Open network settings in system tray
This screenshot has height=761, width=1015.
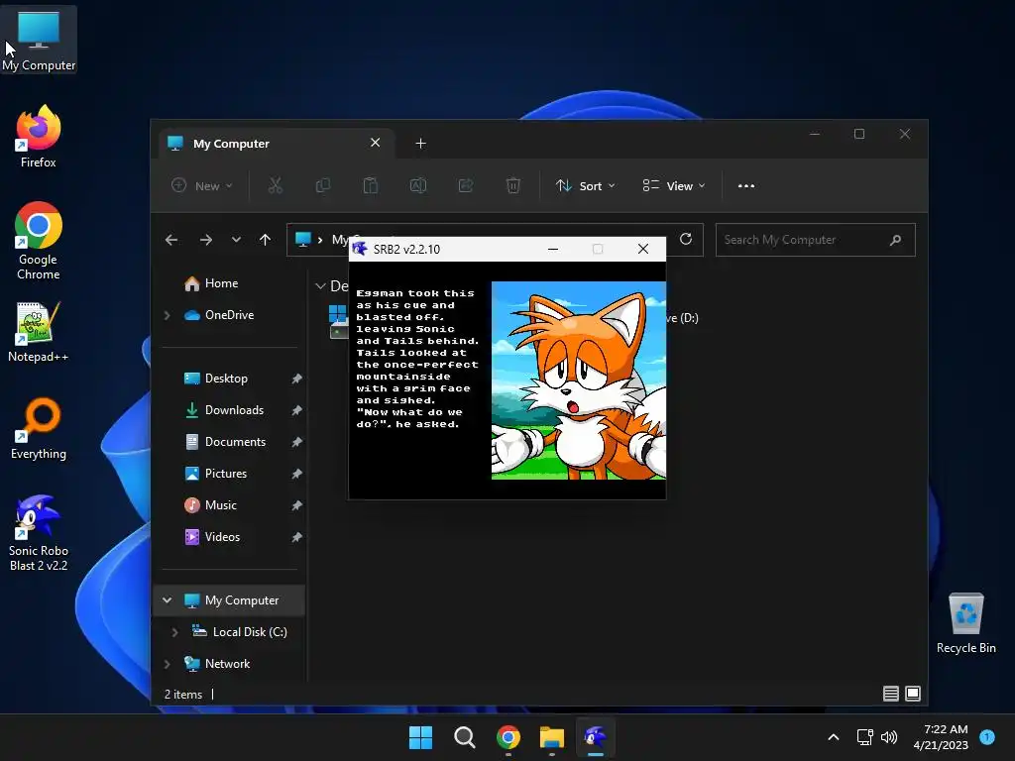(864, 737)
